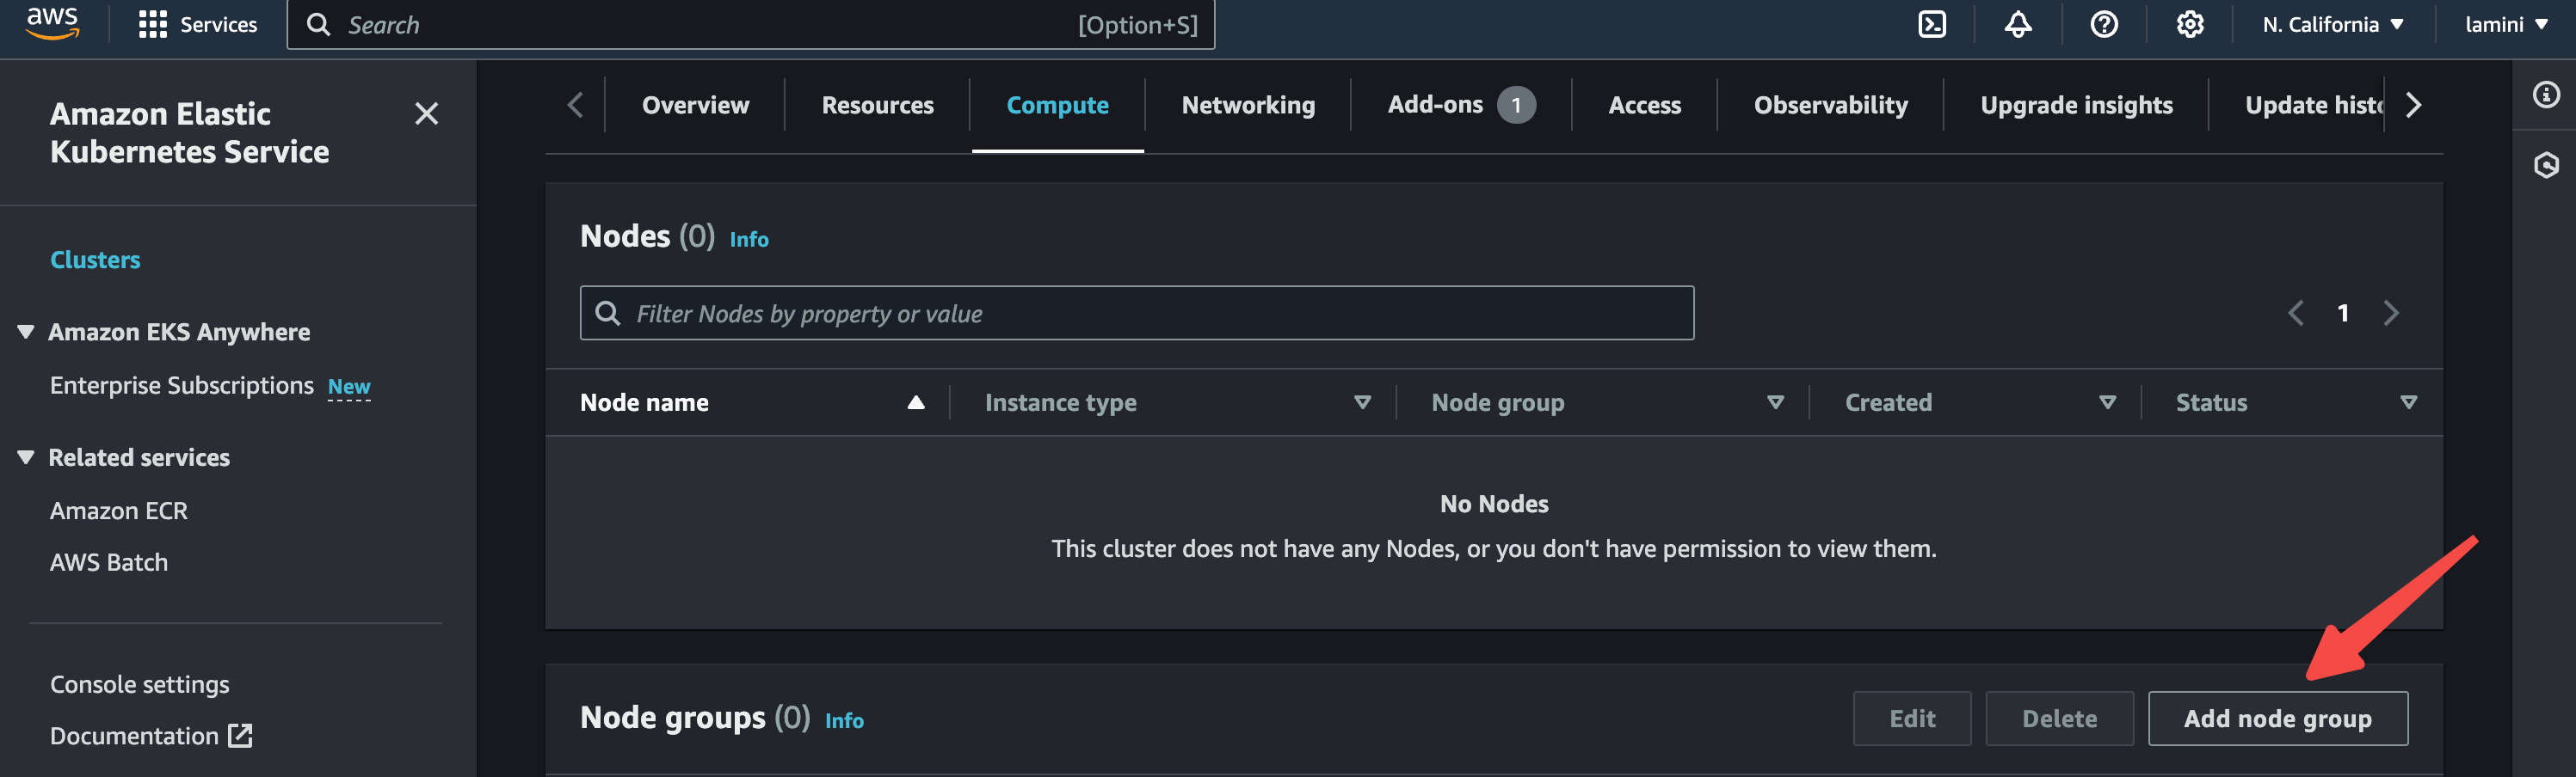
Task: Open the Access tab
Action: (x=1644, y=105)
